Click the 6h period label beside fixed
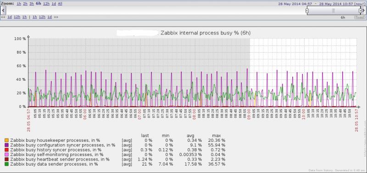 point(343,17)
